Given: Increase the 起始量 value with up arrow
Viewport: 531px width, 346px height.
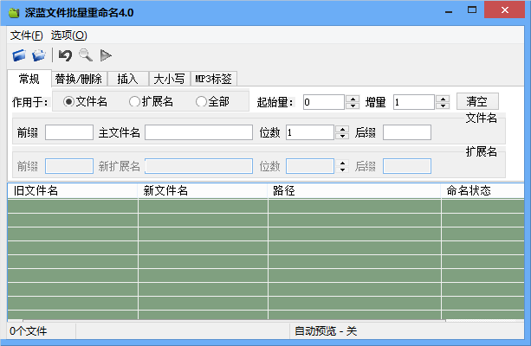Looking at the screenshot, I should pyautogui.click(x=353, y=99).
